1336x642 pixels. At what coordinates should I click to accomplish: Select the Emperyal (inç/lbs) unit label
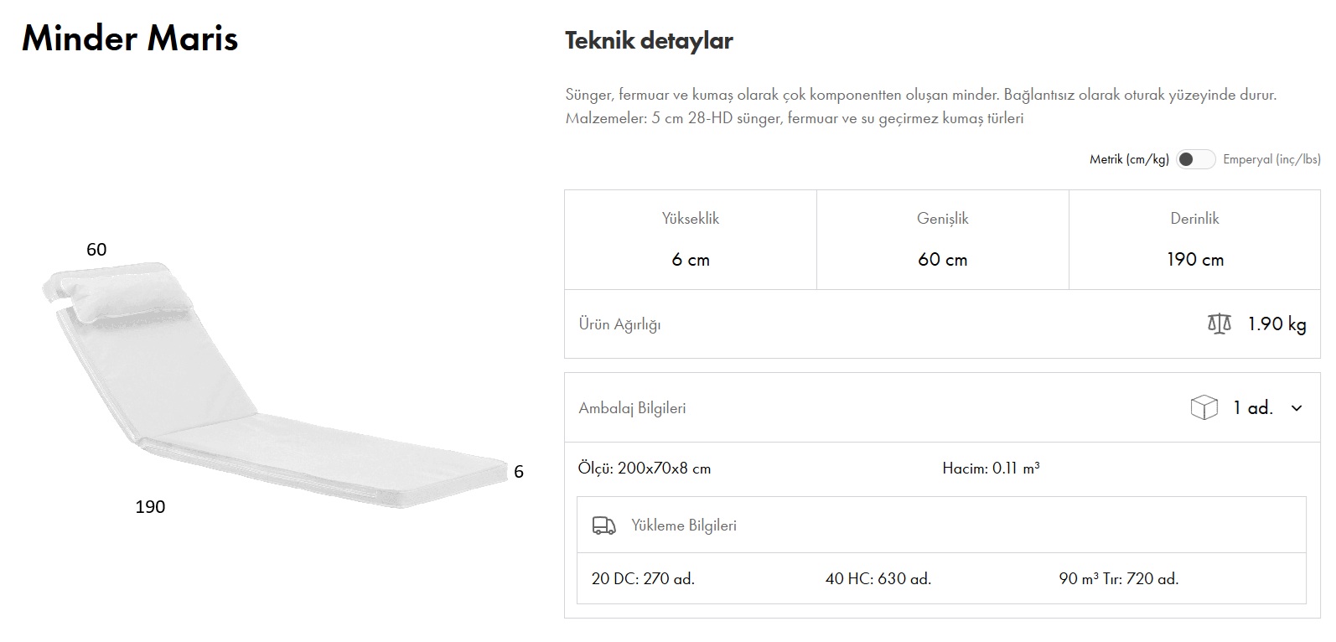[x=1271, y=159]
